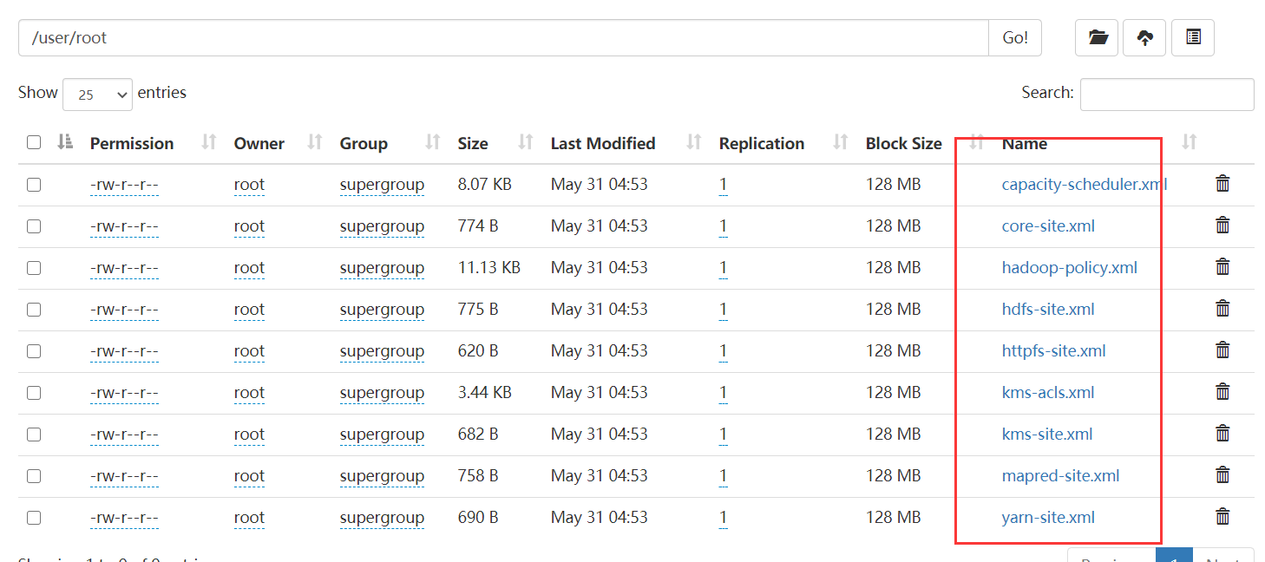Click the upload files cloud icon

pos(1145,38)
